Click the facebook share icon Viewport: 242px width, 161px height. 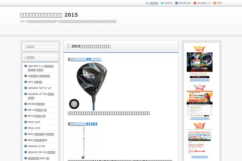tap(177, 3)
